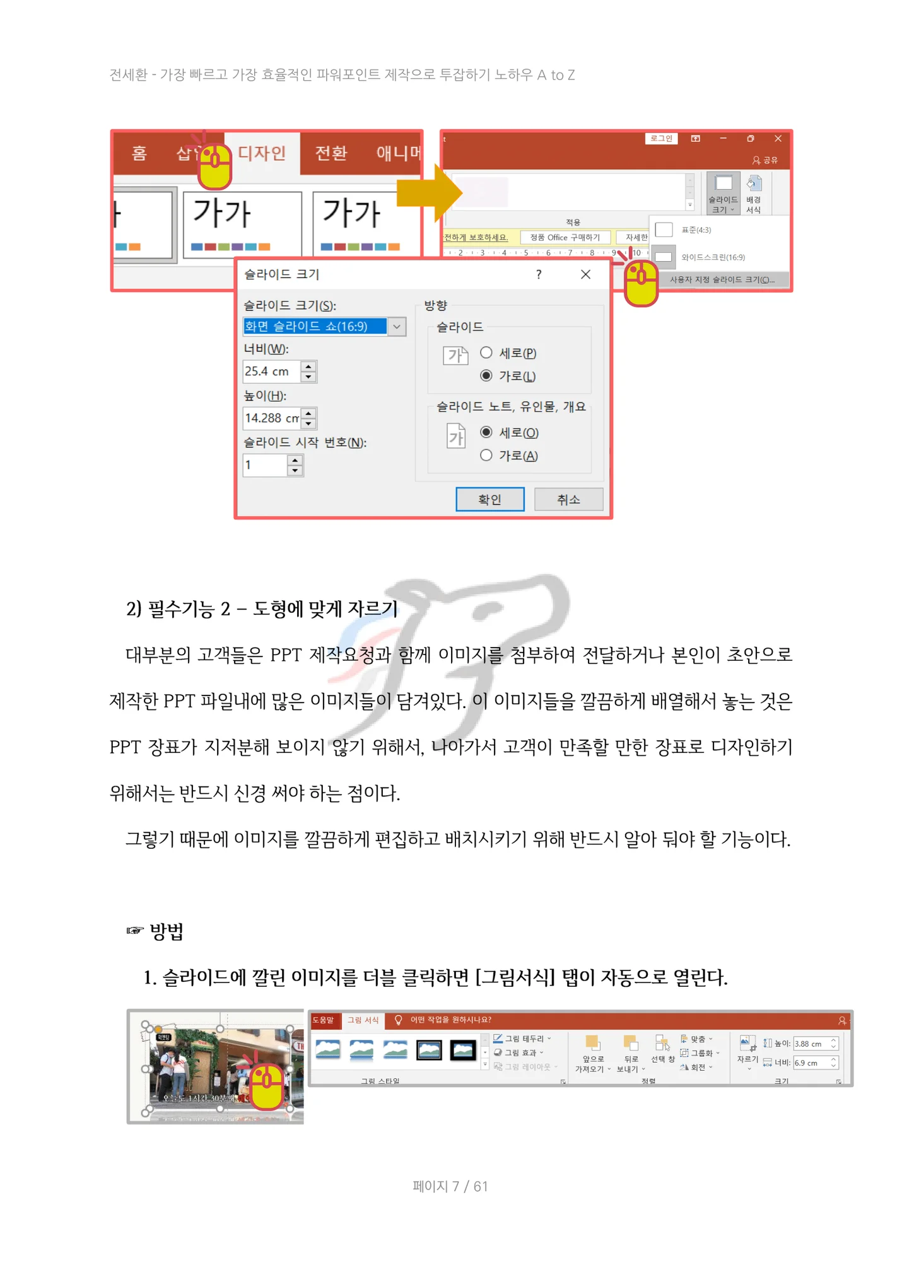The height and width of the screenshot is (1275, 902).
Task: Click the 자르기 crop tool
Action: [747, 1052]
